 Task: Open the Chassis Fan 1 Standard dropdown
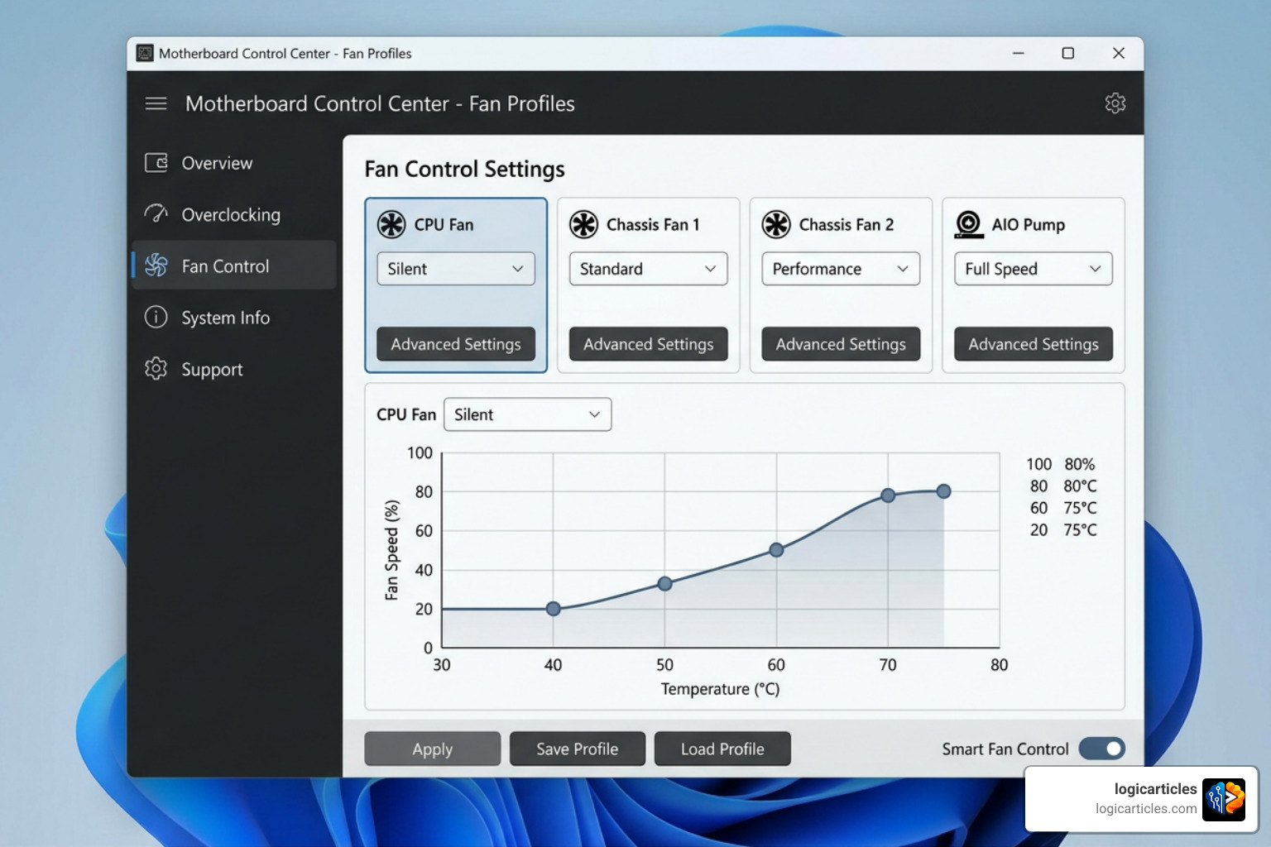point(648,269)
